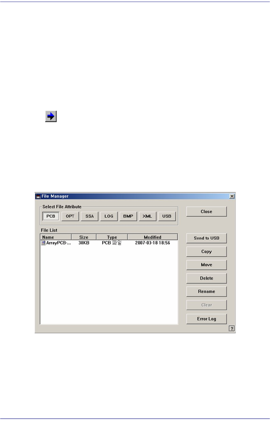
Task: Click the blue arrow icon button
Action: pyautogui.click(x=51, y=116)
